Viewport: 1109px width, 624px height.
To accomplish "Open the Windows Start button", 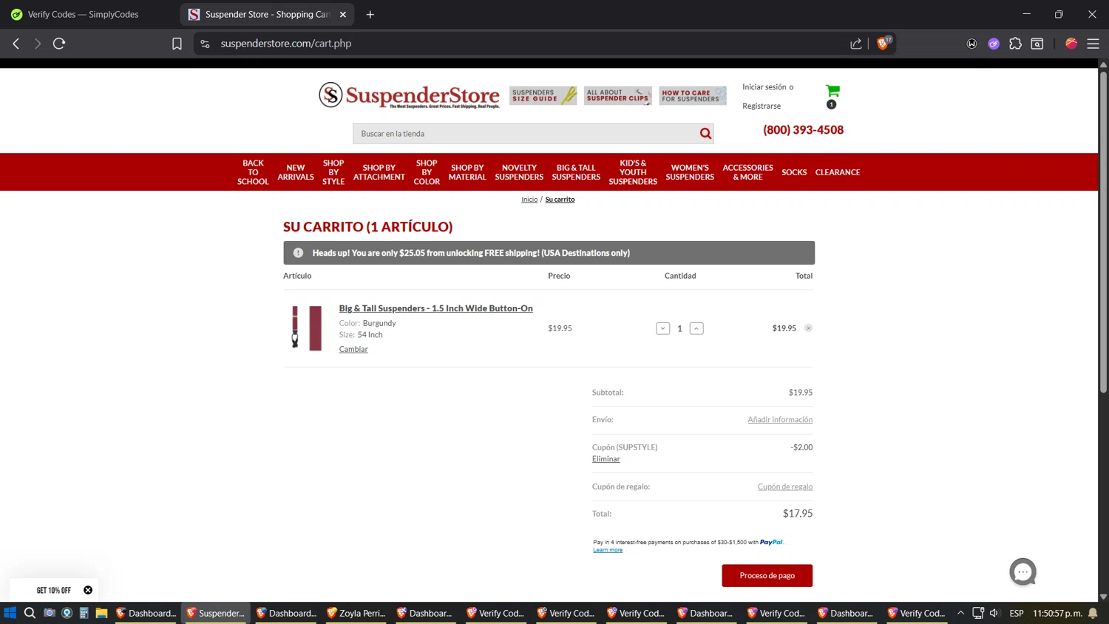I will point(10,613).
